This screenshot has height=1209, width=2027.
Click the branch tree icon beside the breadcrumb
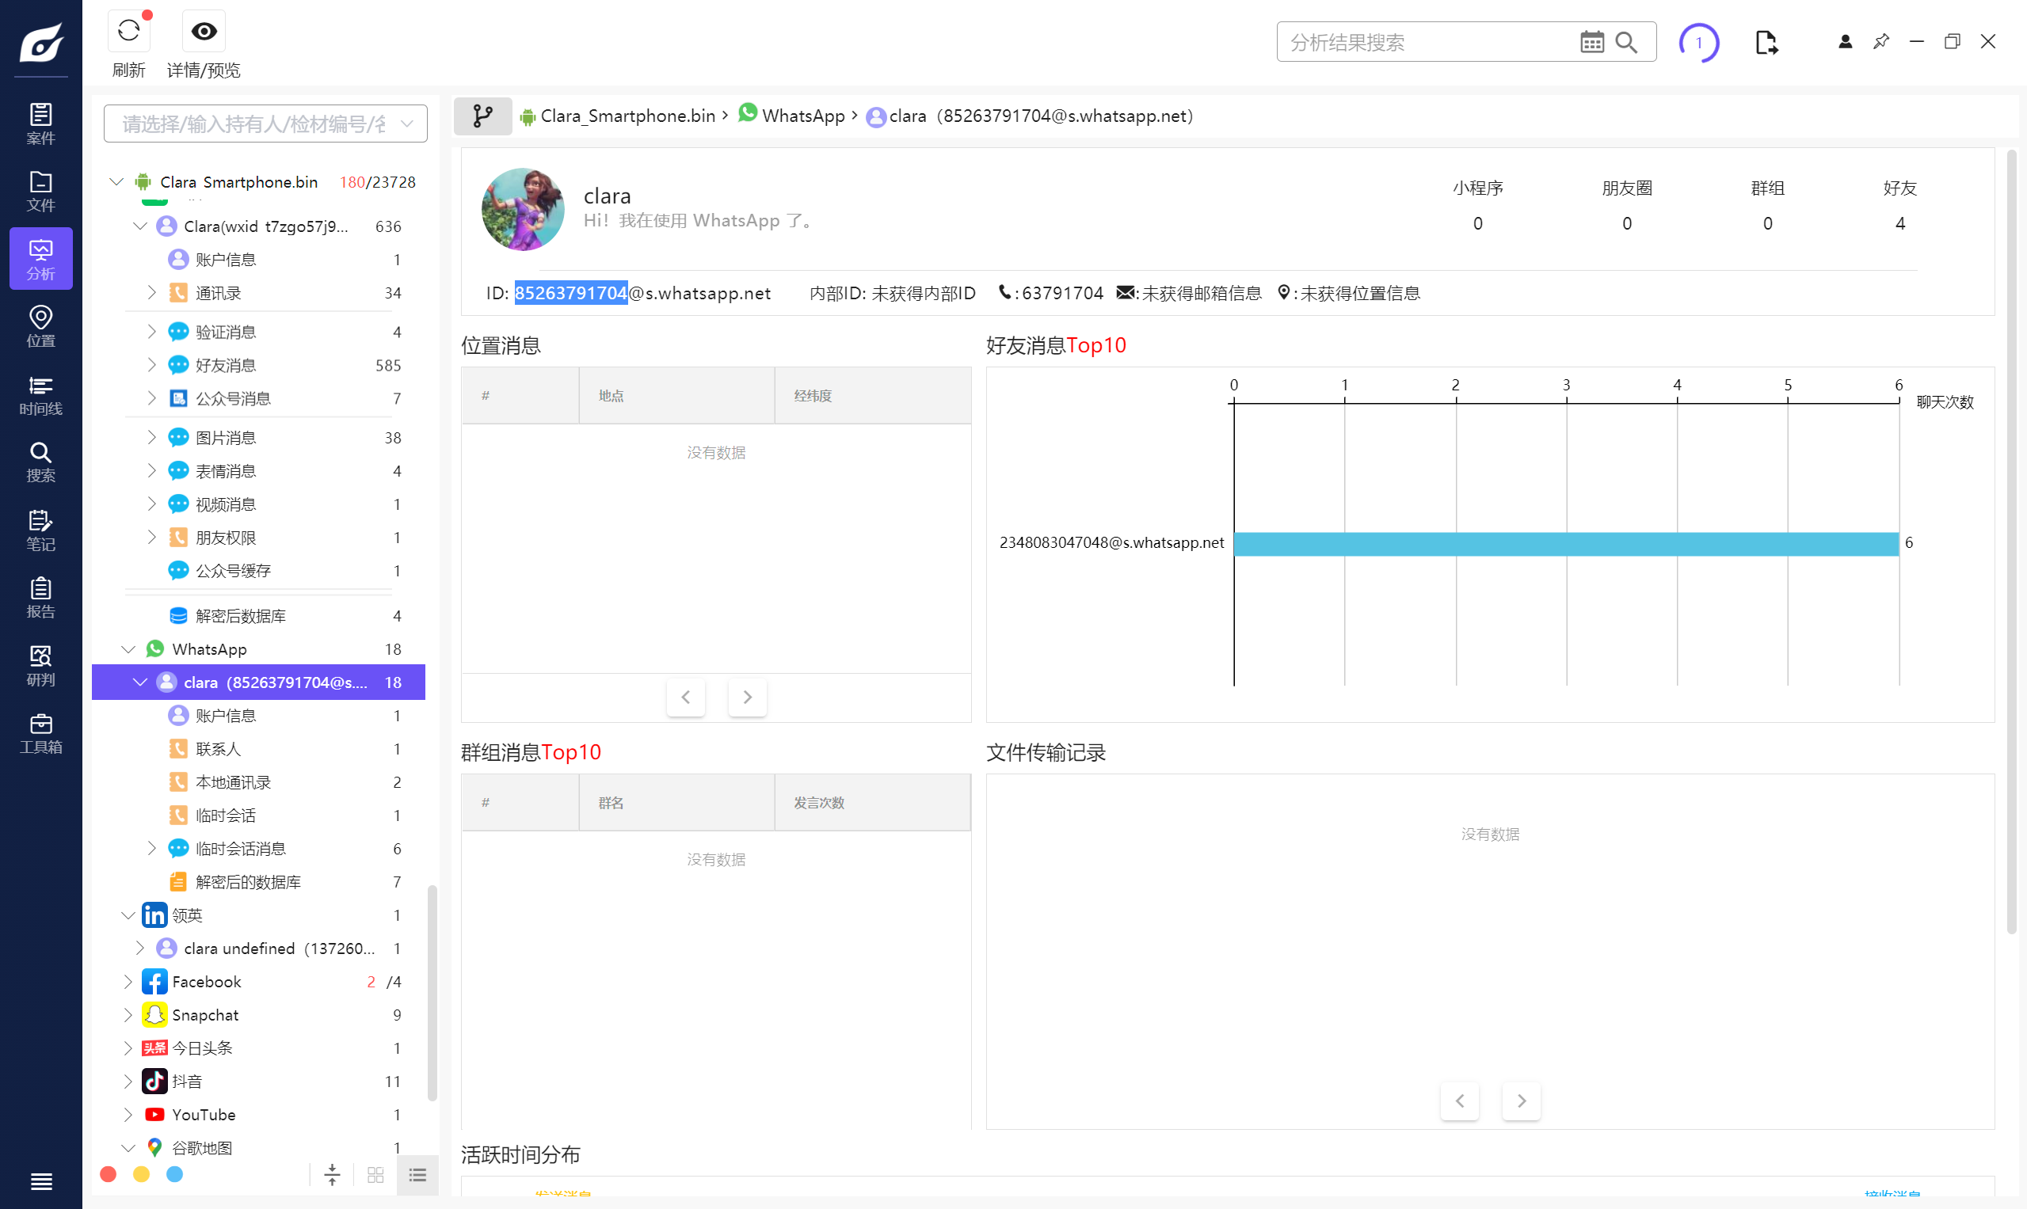[482, 116]
